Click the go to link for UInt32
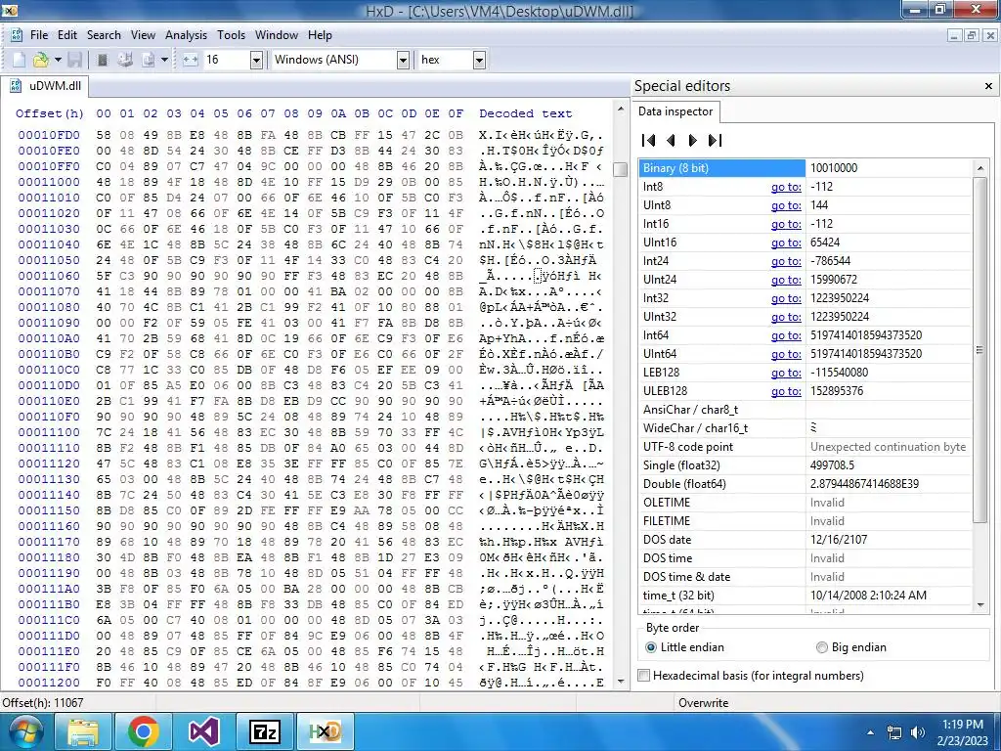The height and width of the screenshot is (751, 1001). pos(786,317)
